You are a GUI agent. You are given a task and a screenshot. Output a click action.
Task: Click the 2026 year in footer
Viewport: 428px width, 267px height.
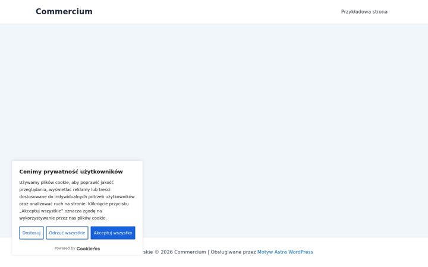[166, 252]
